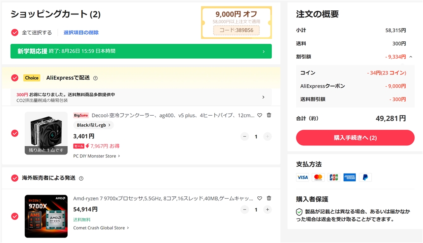Click the コイン -34円 discount row

[x=353, y=73]
